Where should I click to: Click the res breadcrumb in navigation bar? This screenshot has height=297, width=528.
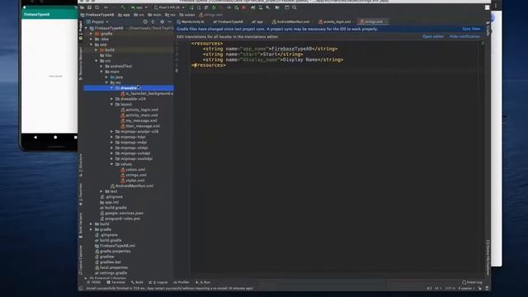tap(171, 15)
